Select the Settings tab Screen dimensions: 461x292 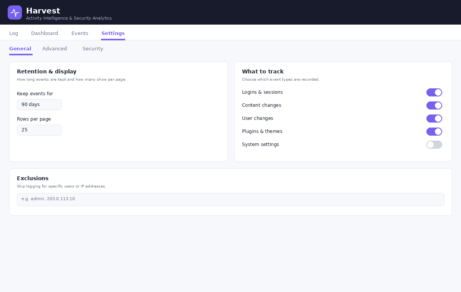point(113,33)
